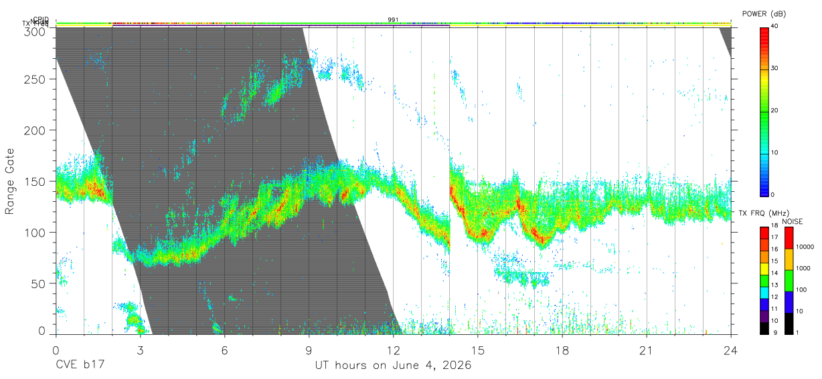
Task: Click the 21 hour tick label on the x-axis
Action: 646,350
